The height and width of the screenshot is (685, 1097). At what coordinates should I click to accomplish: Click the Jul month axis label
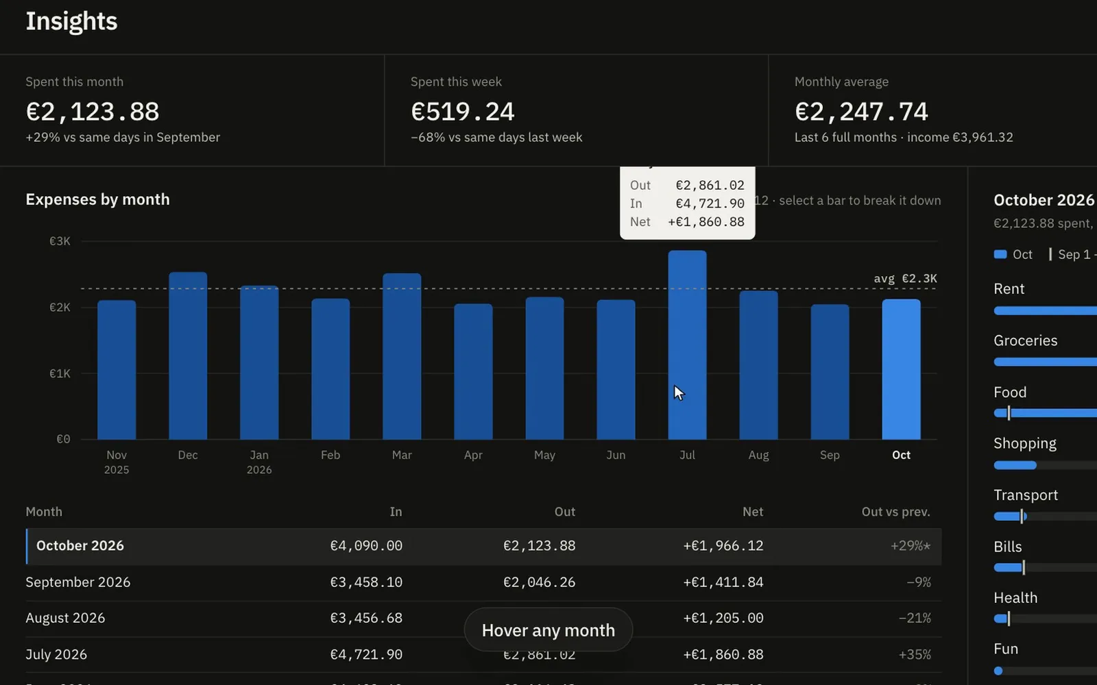point(687,456)
